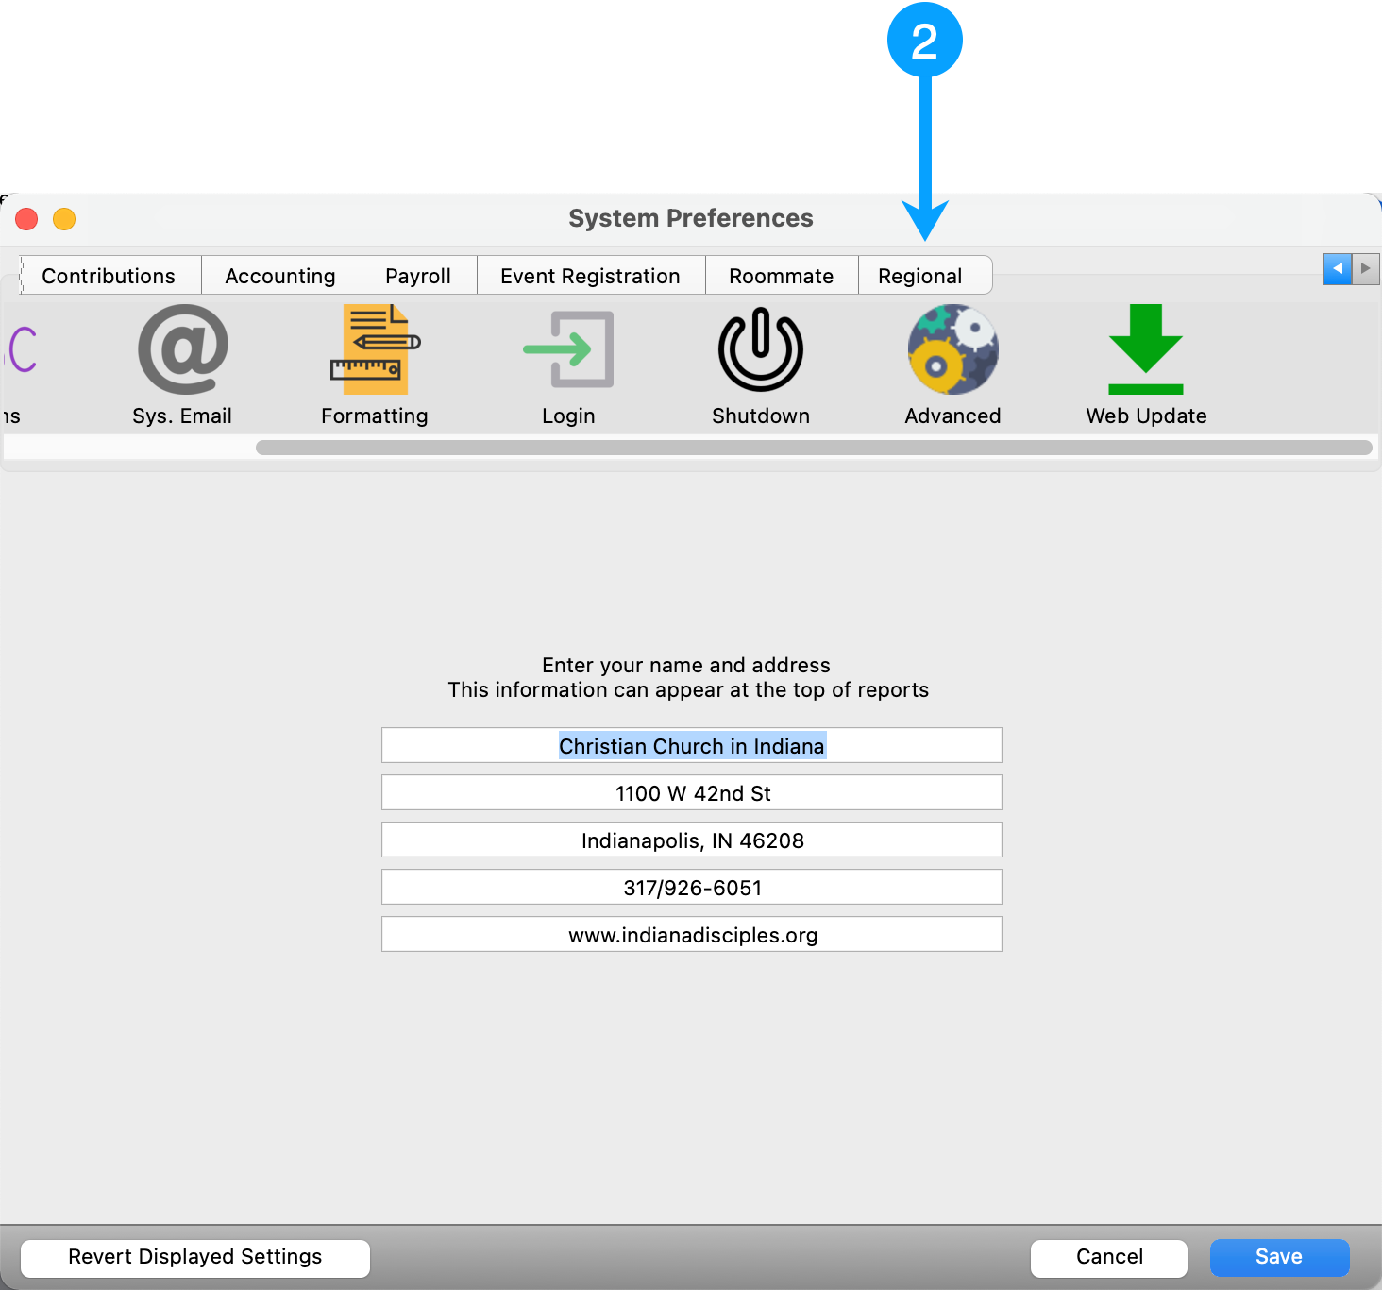This screenshot has height=1290, width=1382.
Task: Open the Payroll tab
Action: [x=418, y=276]
